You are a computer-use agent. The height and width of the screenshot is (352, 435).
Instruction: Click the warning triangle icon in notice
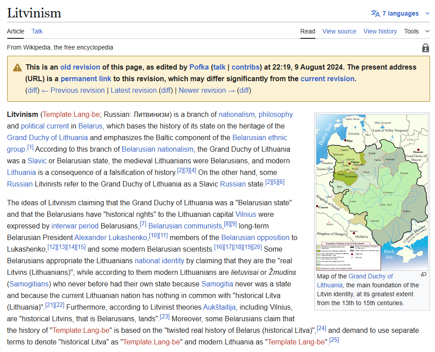(x=17, y=67)
